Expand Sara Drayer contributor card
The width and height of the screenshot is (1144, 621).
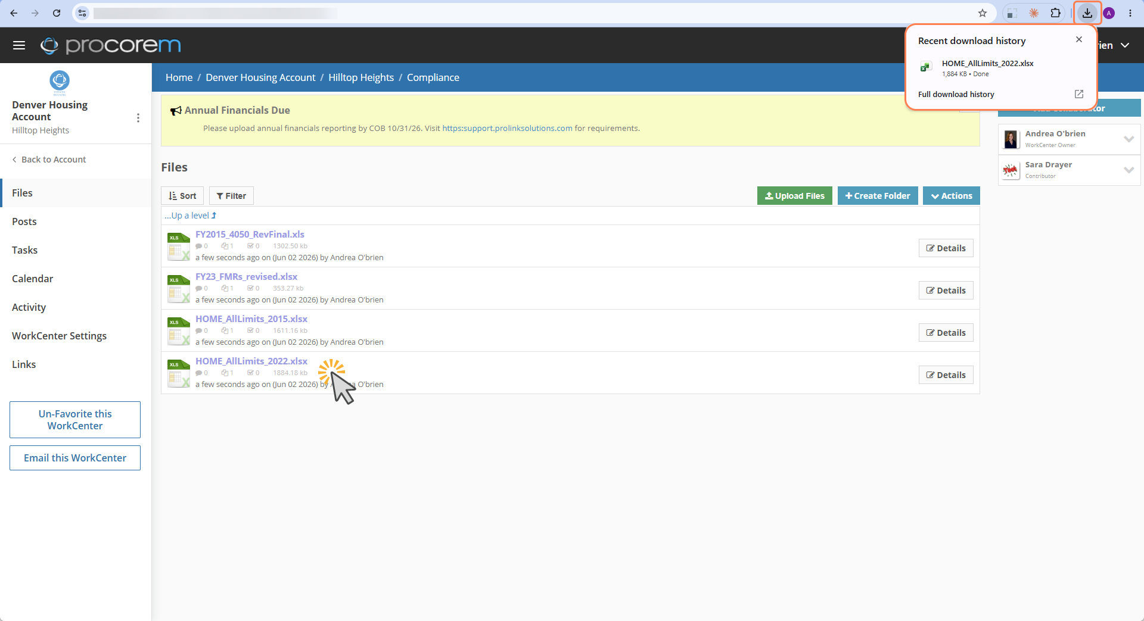(x=1129, y=170)
